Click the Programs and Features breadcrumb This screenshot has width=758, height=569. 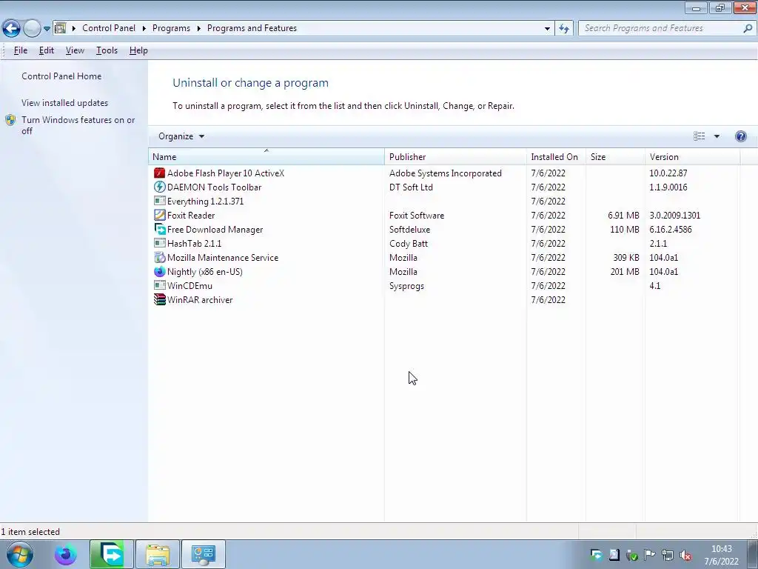click(x=252, y=28)
